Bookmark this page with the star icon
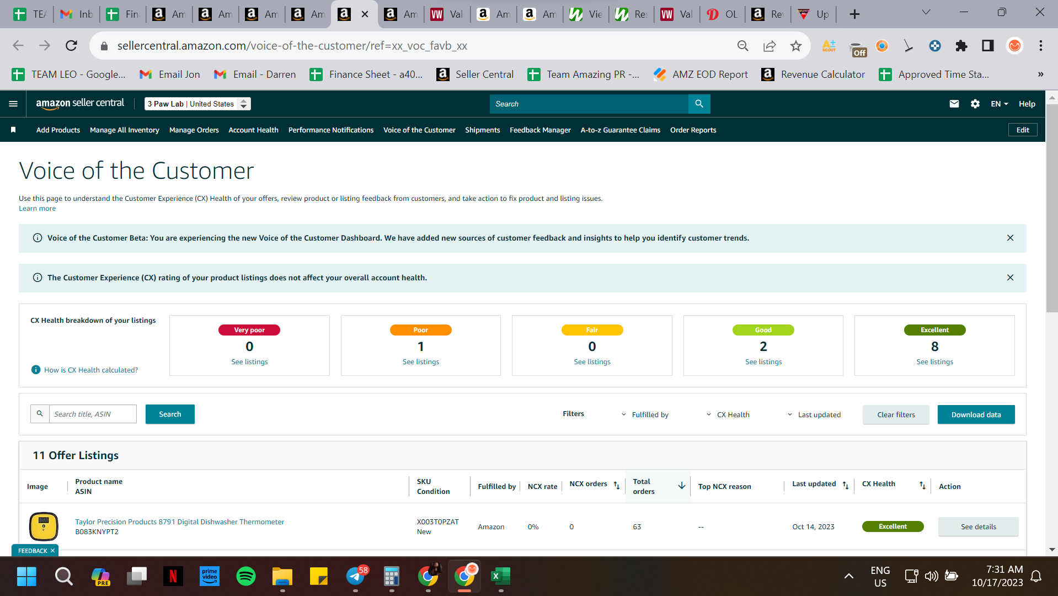 [795, 46]
